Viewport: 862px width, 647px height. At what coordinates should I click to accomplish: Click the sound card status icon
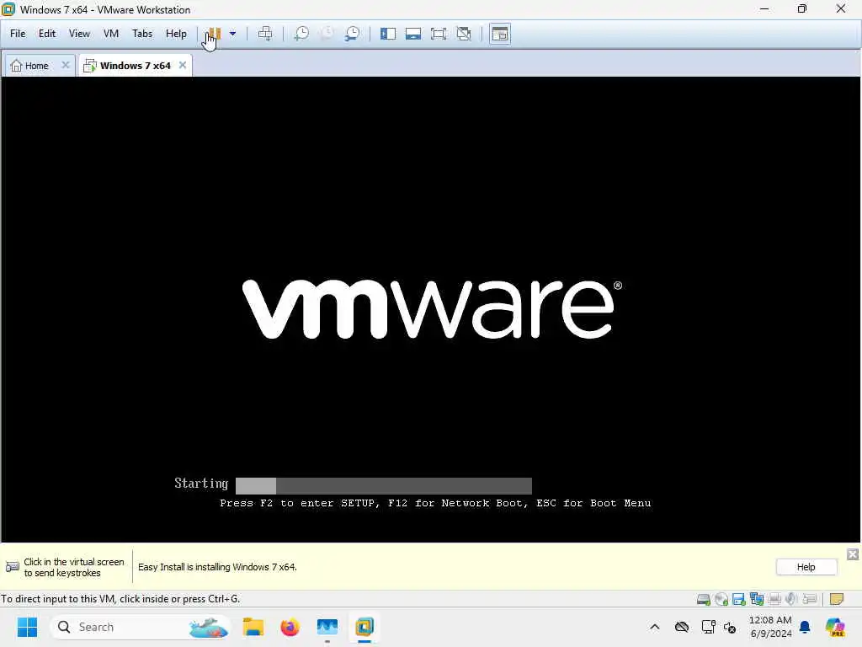coord(791,599)
